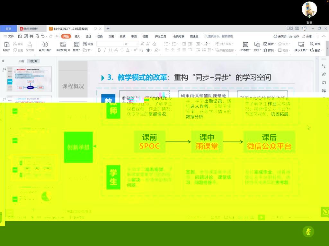Go to the 首页 home tab
Screen dimensions: 329x246
(8, 29)
